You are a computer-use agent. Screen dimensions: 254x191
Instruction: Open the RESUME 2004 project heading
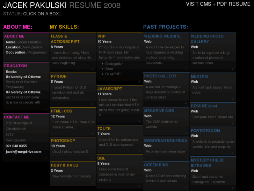click(x=204, y=106)
